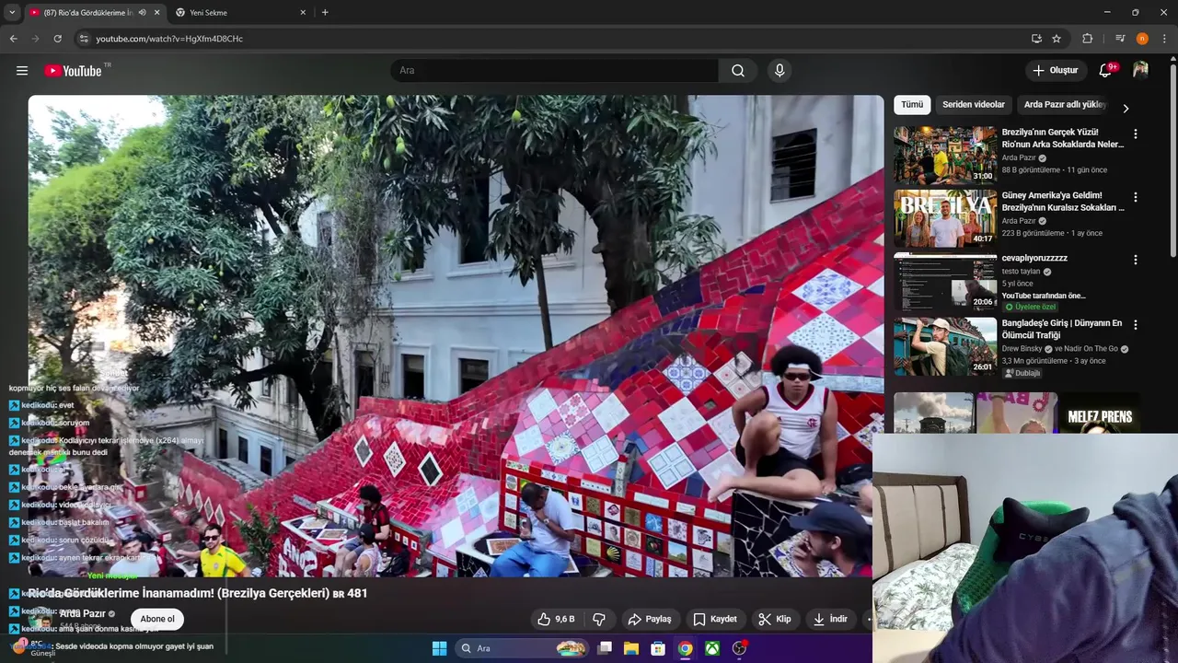Dislike the video

click(x=599, y=619)
